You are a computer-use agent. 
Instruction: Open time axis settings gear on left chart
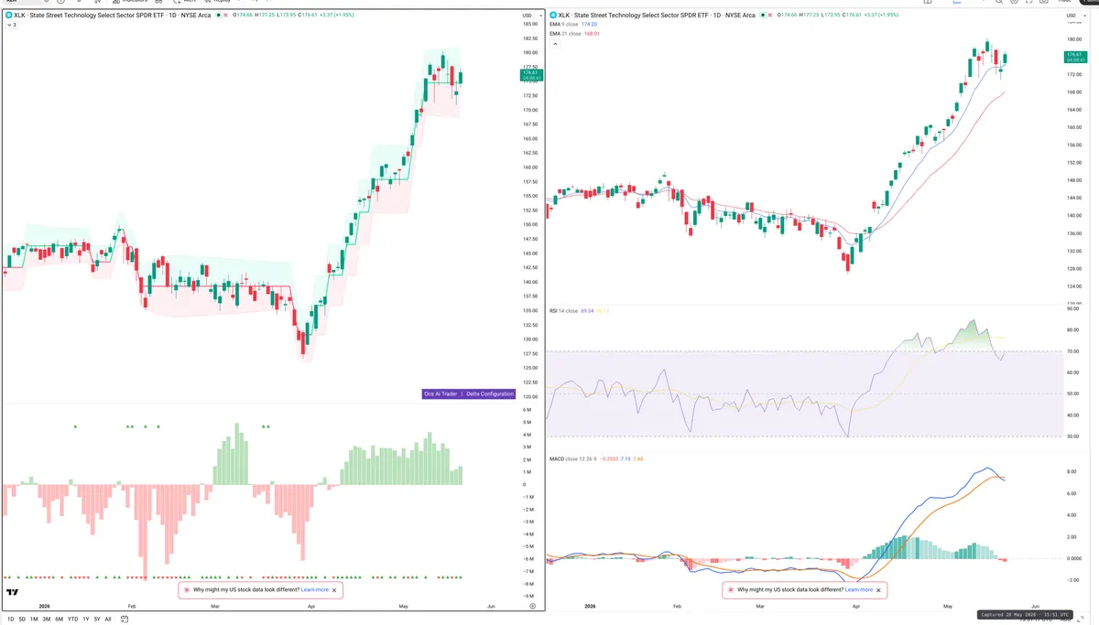point(532,606)
